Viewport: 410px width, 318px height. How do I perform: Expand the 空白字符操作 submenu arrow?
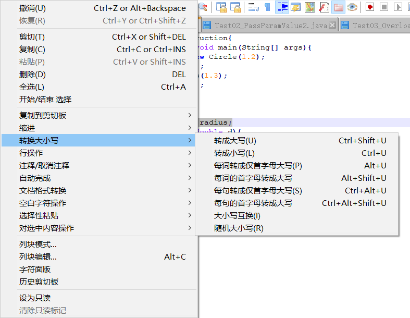[x=190, y=203]
